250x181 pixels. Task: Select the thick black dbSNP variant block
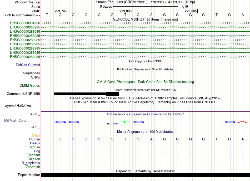pos(113,94)
